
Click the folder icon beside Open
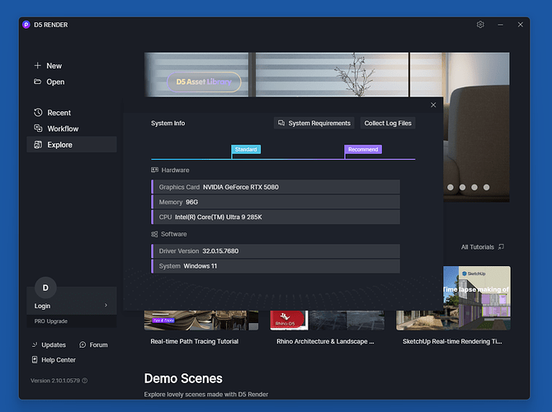tap(37, 82)
